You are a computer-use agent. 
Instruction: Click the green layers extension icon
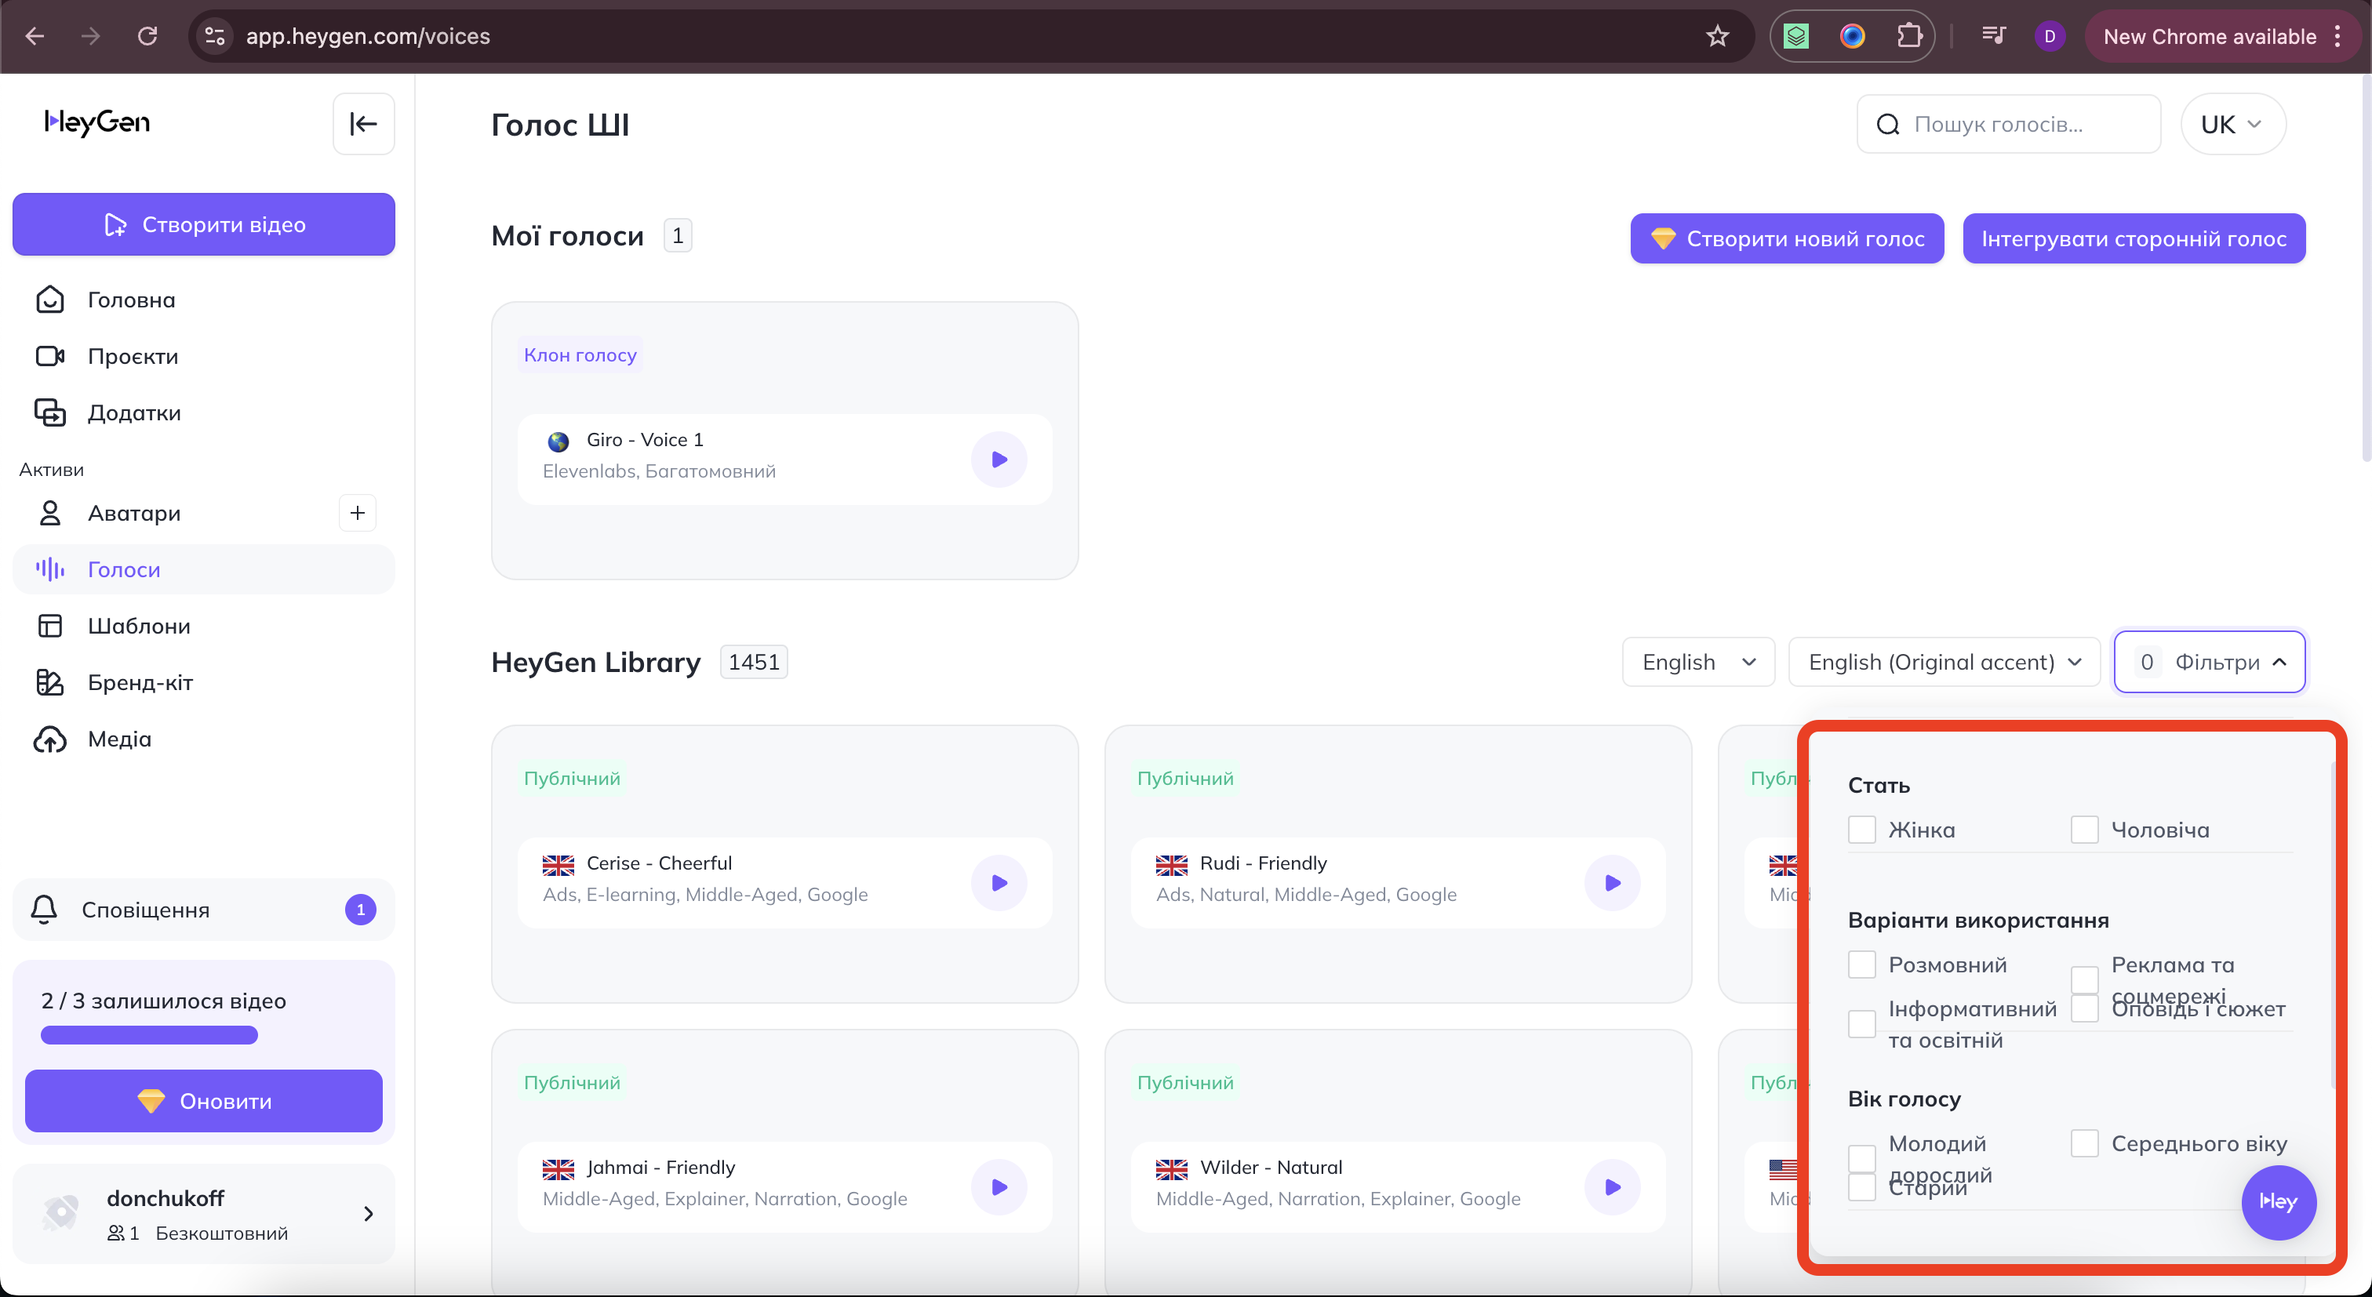(1795, 36)
